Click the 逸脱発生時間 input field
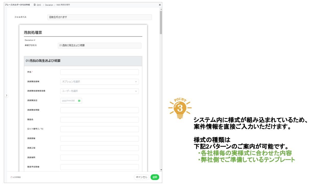The image size is (327, 184). coord(99,110)
